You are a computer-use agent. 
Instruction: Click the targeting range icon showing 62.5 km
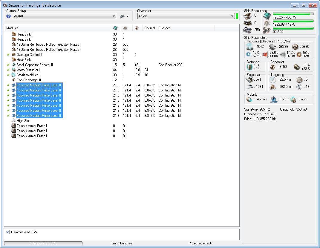coord(272,79)
